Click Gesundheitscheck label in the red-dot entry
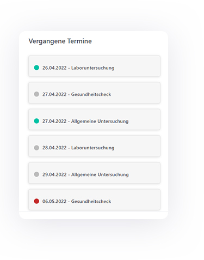 coord(91,201)
